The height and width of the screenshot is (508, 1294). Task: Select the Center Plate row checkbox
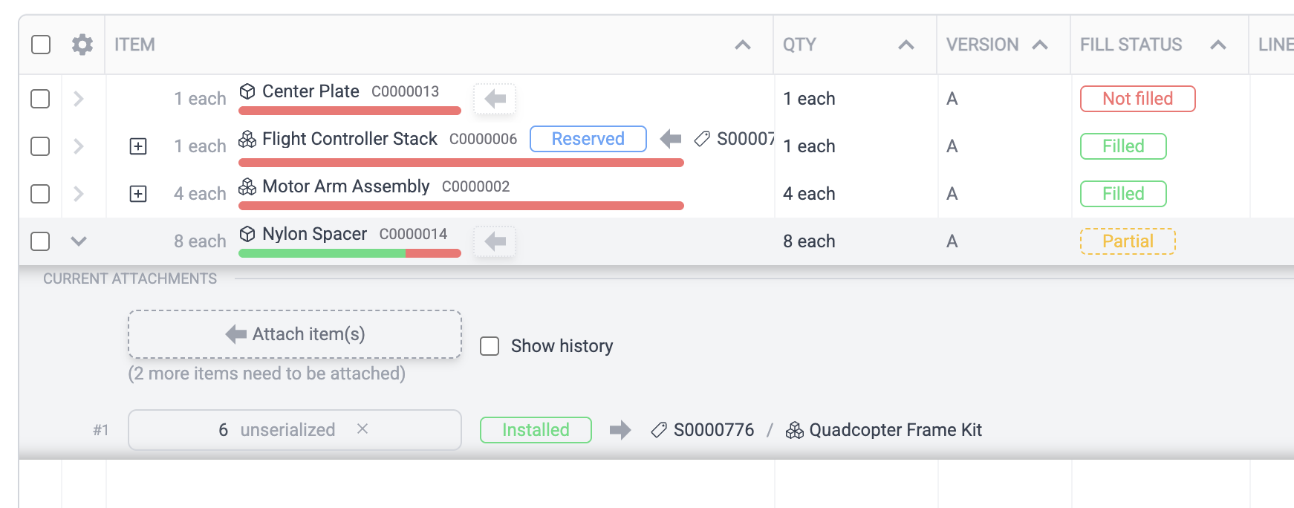click(40, 99)
